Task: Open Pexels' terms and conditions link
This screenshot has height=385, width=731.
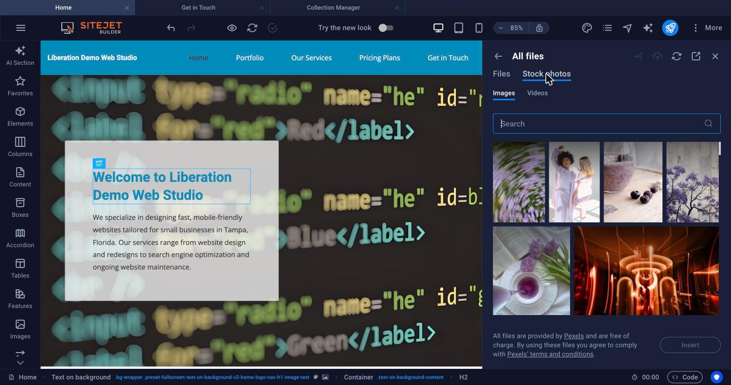Action: tap(550, 354)
